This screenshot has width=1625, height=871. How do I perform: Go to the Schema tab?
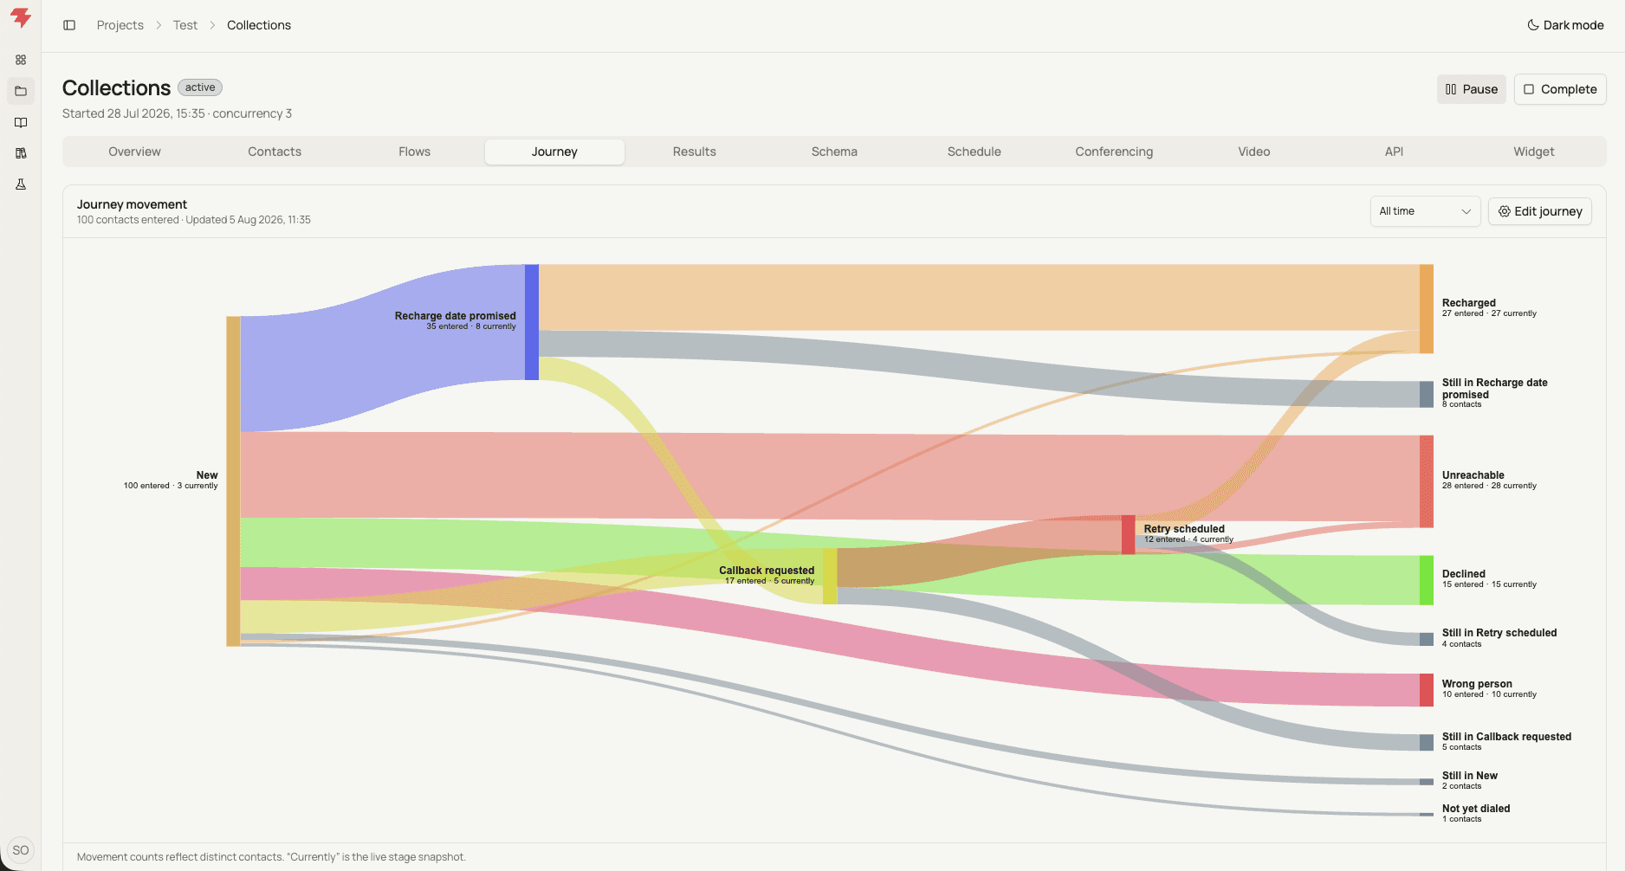tap(834, 152)
